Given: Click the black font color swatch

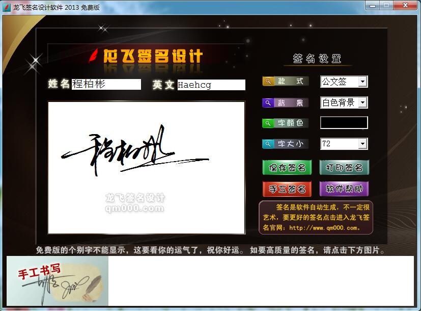Looking at the screenshot, I should tap(344, 123).
